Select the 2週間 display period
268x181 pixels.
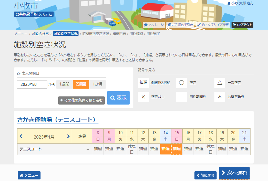coord(81,84)
